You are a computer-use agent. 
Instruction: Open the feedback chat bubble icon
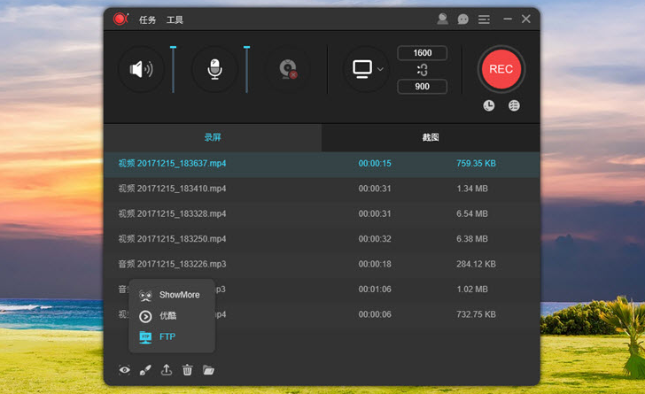pyautogui.click(x=462, y=19)
